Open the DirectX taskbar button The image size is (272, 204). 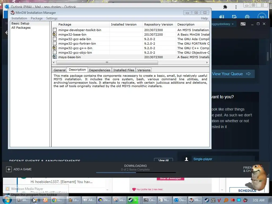(x=104, y=200)
